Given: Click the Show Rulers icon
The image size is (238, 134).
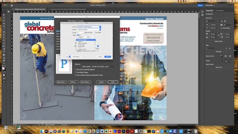Looking at the screenshot, I should 221,56.
